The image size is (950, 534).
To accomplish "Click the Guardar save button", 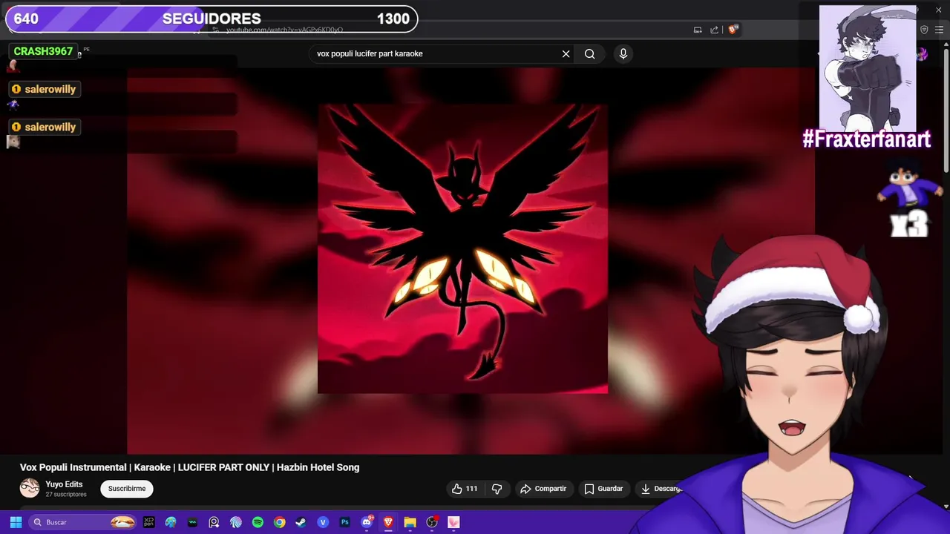I will (x=603, y=489).
